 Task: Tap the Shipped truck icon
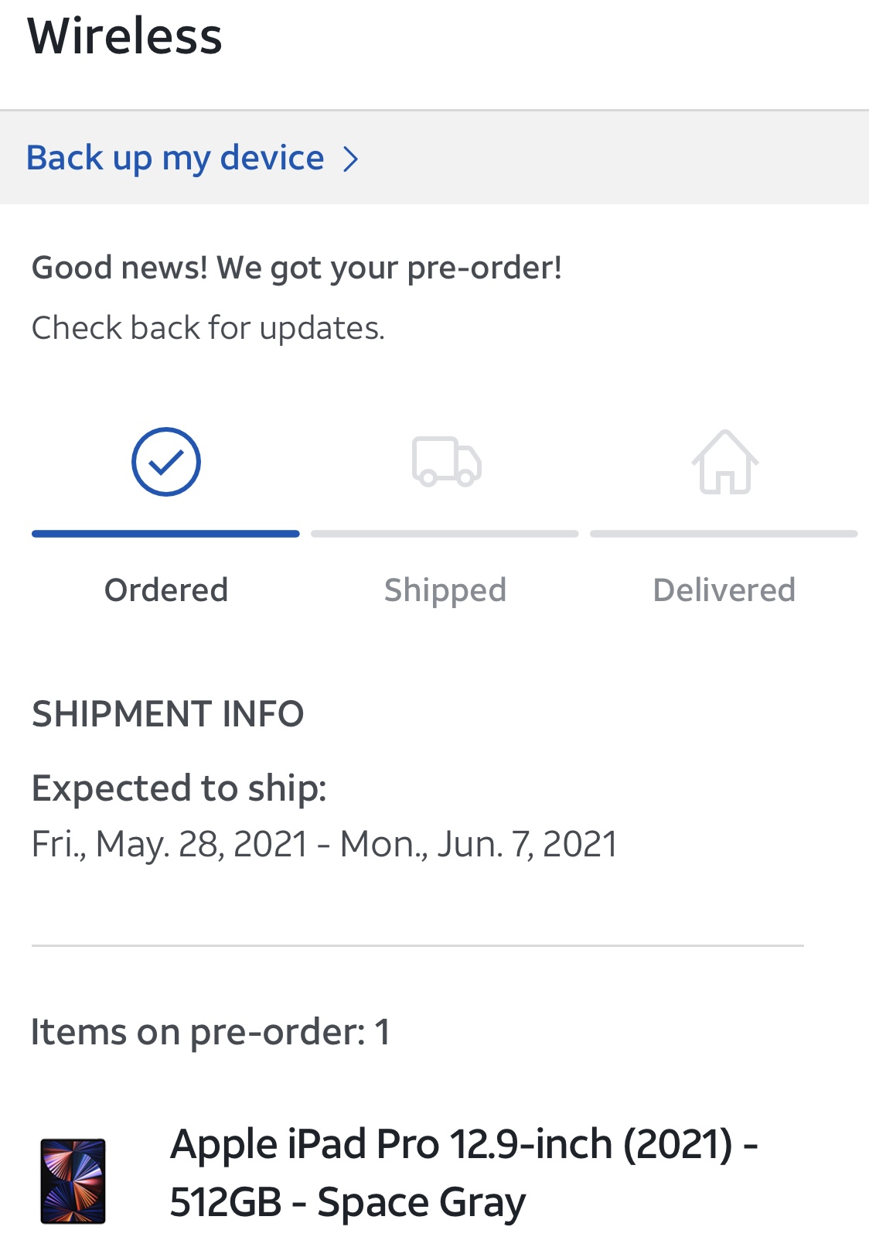click(446, 462)
